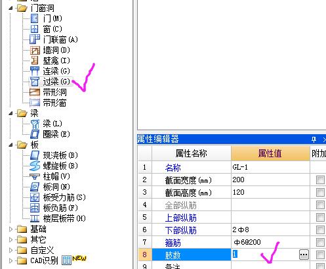The height and width of the screenshot is (269, 326).
Task: Click the 梁 folder icon
Action: [22, 113]
